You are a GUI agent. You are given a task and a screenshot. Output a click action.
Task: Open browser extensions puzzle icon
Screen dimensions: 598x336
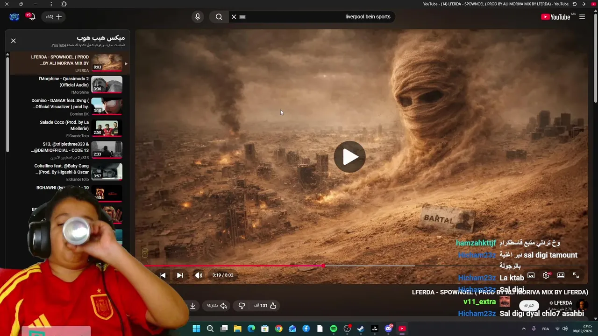point(64,4)
